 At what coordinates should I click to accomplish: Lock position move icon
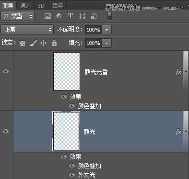(43, 43)
